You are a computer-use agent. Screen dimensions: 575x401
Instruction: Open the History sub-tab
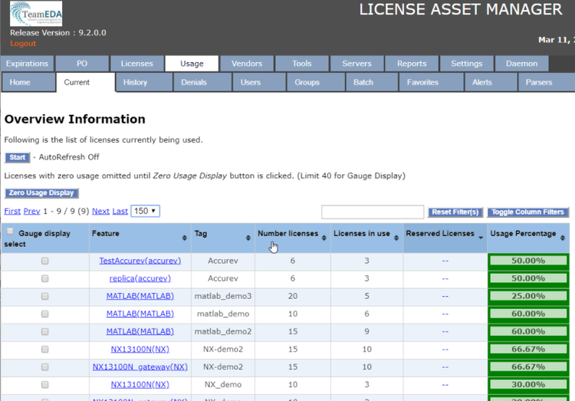point(135,82)
